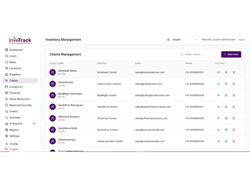Screen dimensions: 250x187
Task: View StyleNook Stores client details eye icon
Action: click(x=218, y=72)
